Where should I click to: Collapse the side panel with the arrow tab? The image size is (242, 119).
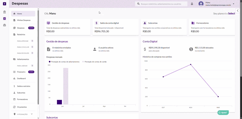(x=238, y=10)
